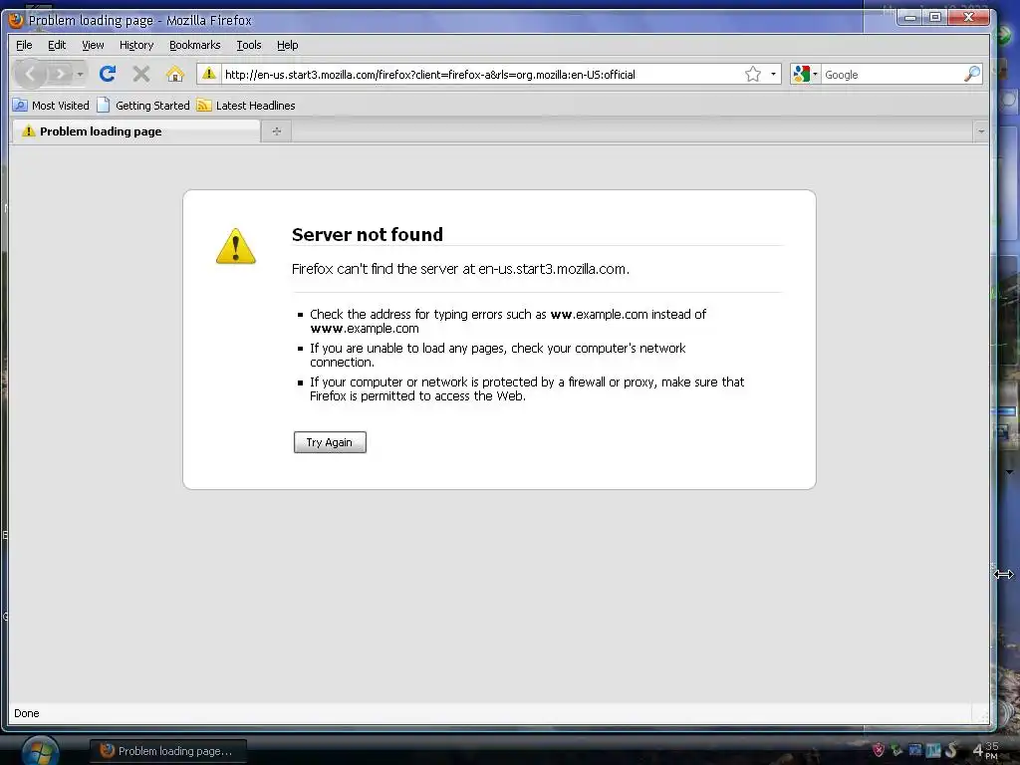Open the Getting Started bookmark

[x=143, y=106]
